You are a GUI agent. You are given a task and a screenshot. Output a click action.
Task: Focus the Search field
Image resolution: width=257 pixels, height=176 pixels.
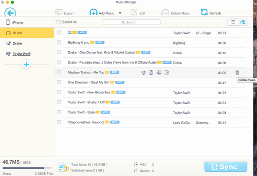point(131,22)
